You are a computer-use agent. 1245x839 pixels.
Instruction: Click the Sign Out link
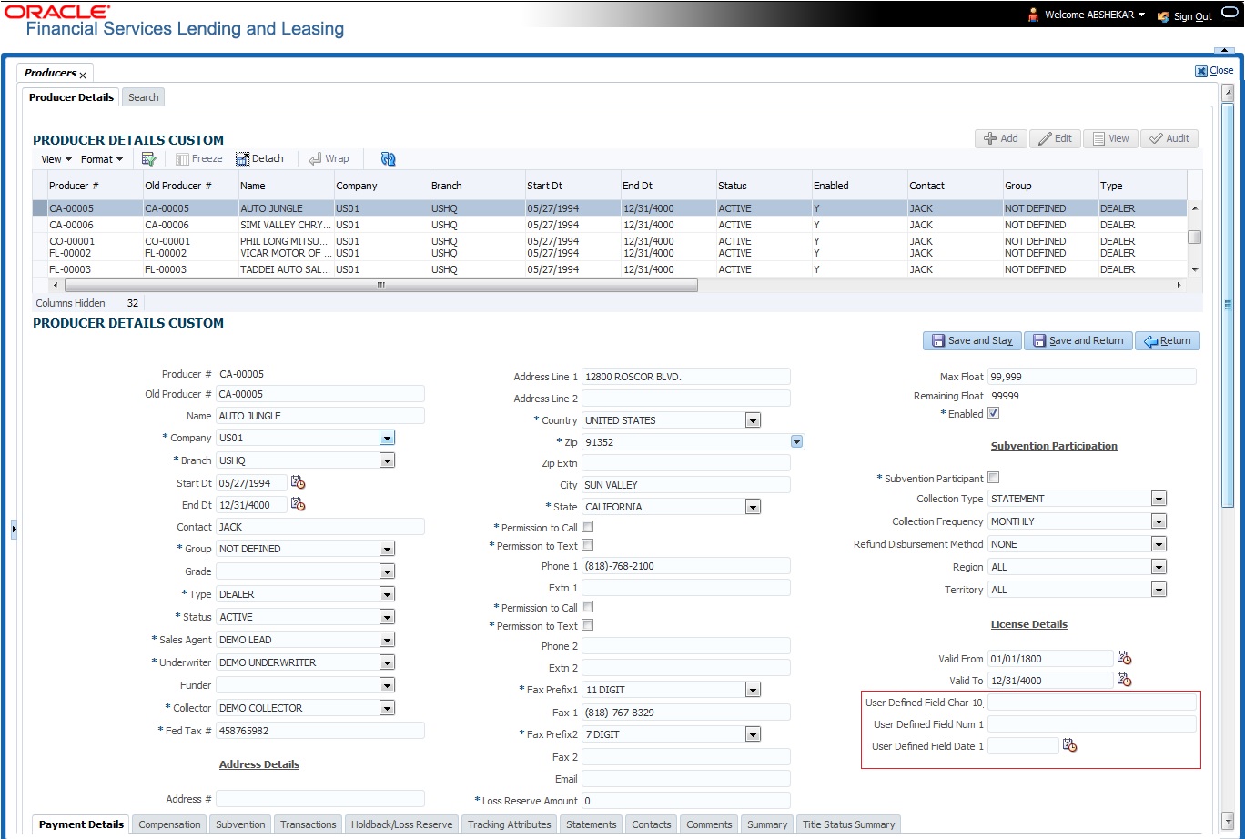click(x=1191, y=16)
